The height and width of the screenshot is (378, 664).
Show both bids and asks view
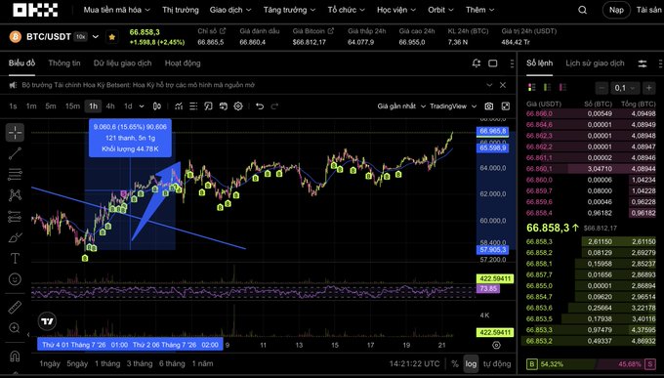tap(532, 87)
